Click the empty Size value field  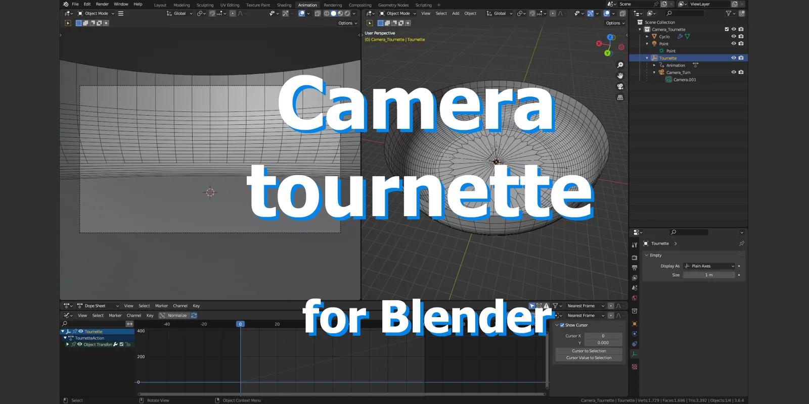[x=708, y=275]
